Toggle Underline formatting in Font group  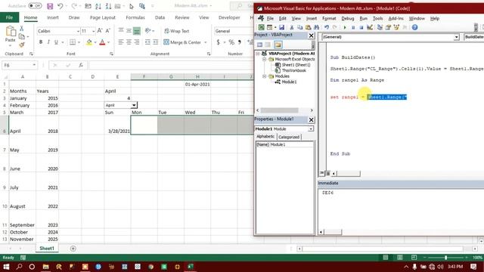56,42
